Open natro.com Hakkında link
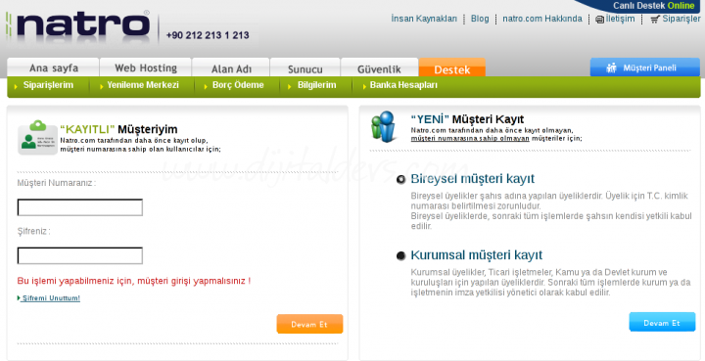This screenshot has width=705, height=361. click(x=542, y=19)
